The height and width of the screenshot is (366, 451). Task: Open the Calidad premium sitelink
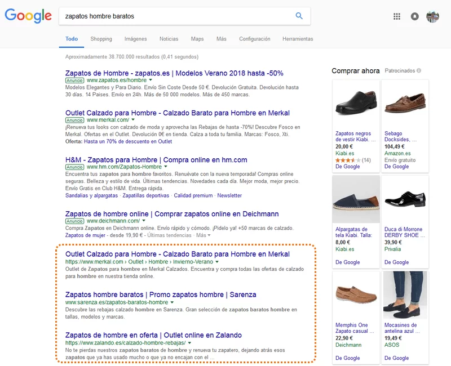point(193,195)
